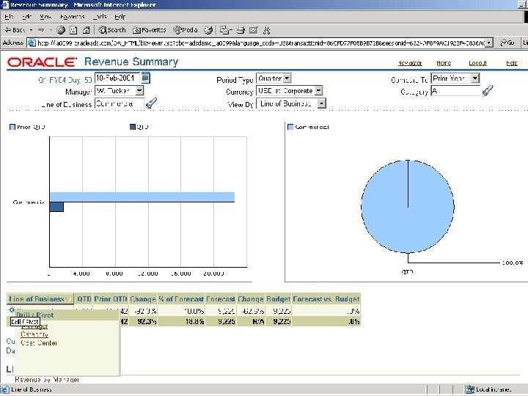This screenshot has height=396, width=528.
Task: Click the QTD column header
Action: [84, 299]
